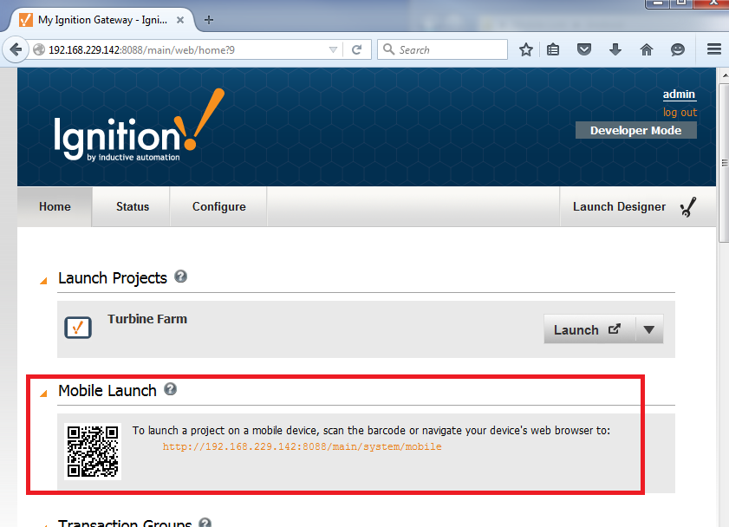Click the log out link
729x527 pixels.
point(680,113)
